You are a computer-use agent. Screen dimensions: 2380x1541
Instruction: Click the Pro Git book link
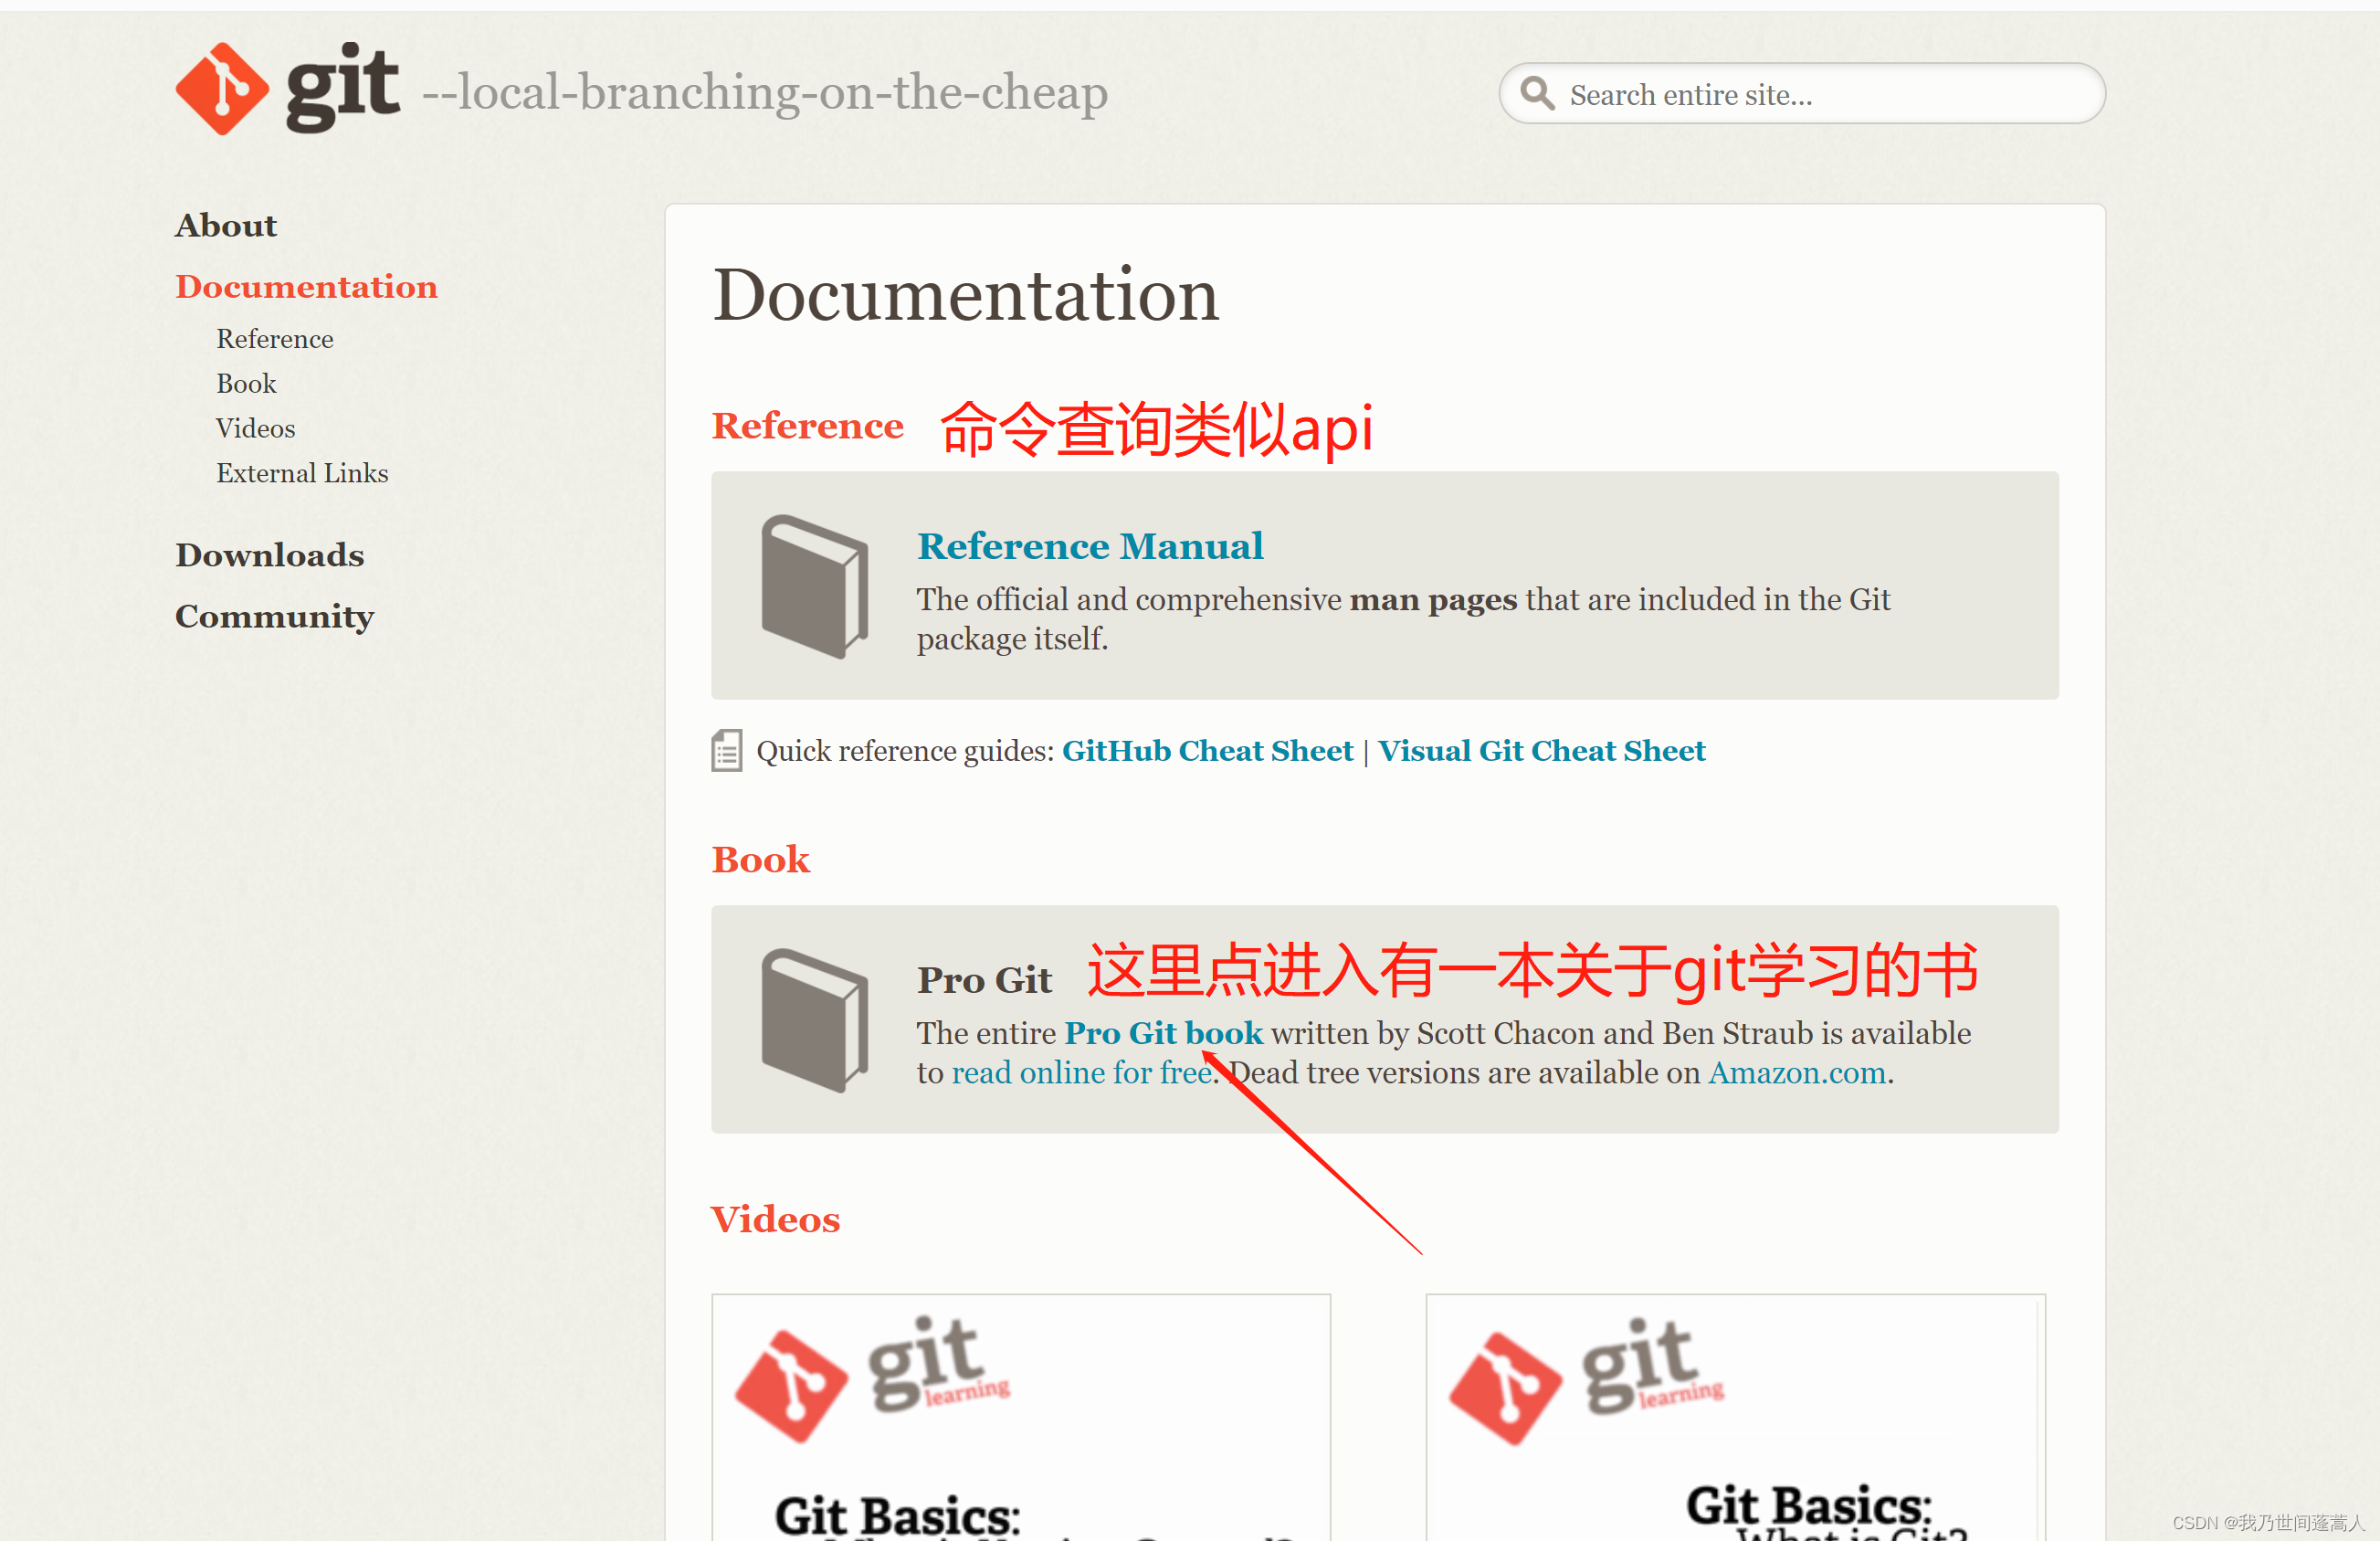click(x=1164, y=1033)
